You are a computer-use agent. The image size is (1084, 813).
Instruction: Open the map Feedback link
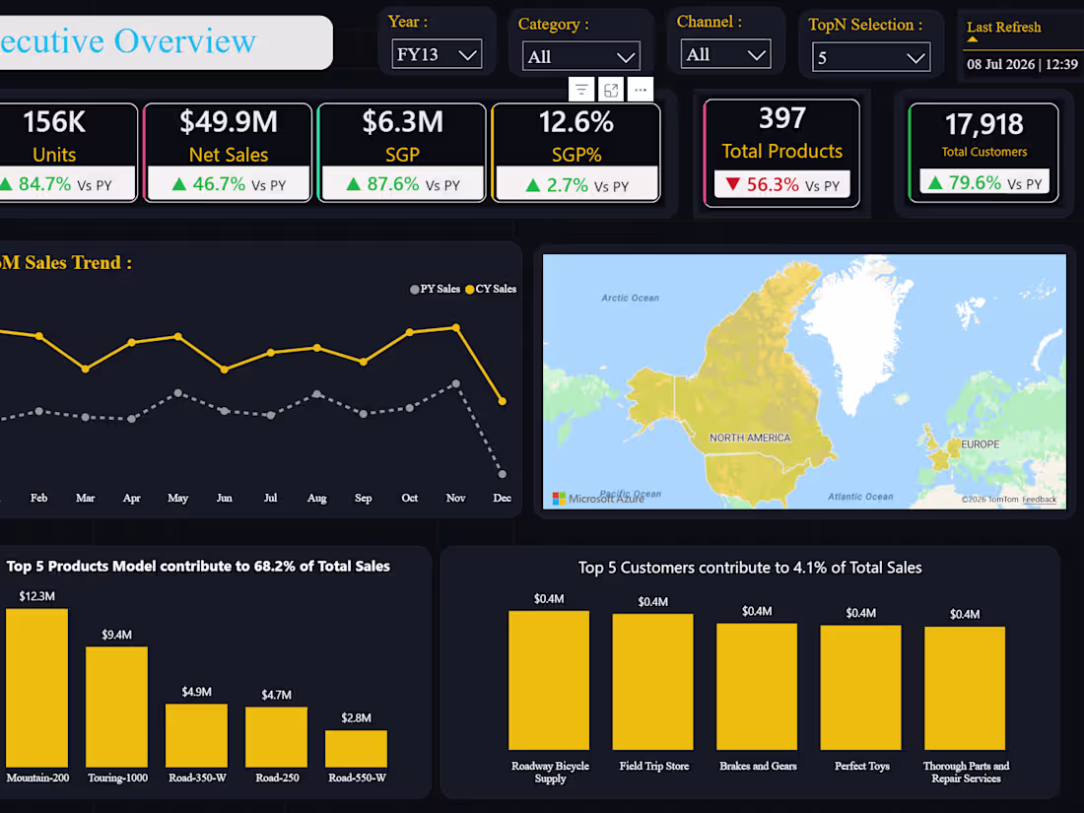point(1039,500)
